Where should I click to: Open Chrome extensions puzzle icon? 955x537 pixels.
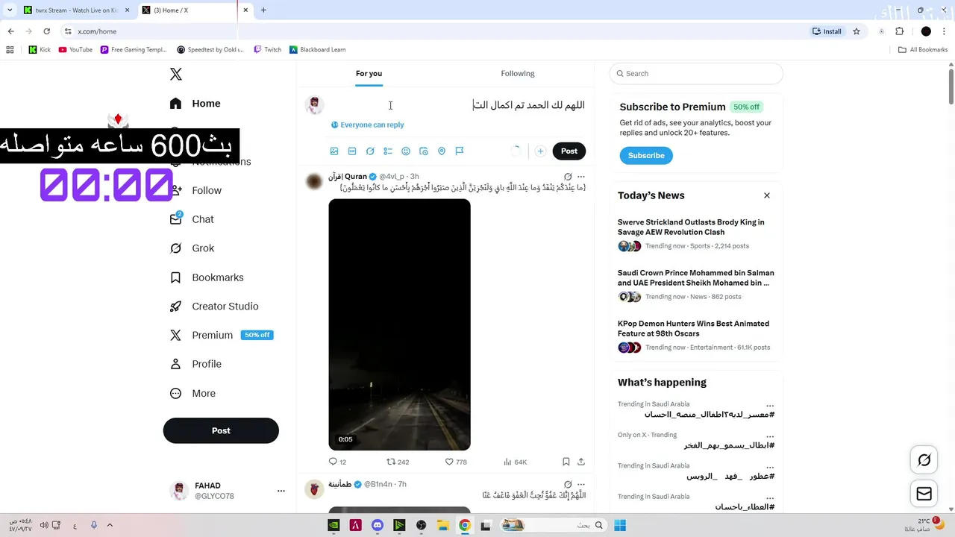coord(899,31)
